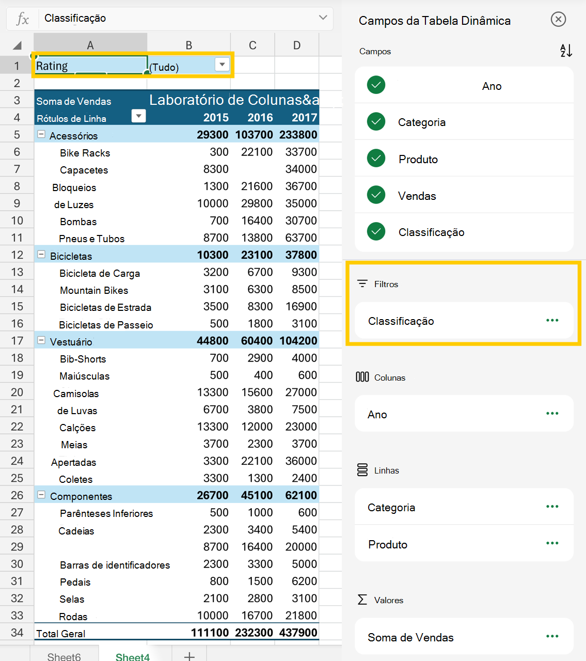Select the Bib-Shorts row label
The image size is (586, 661).
tap(83, 359)
